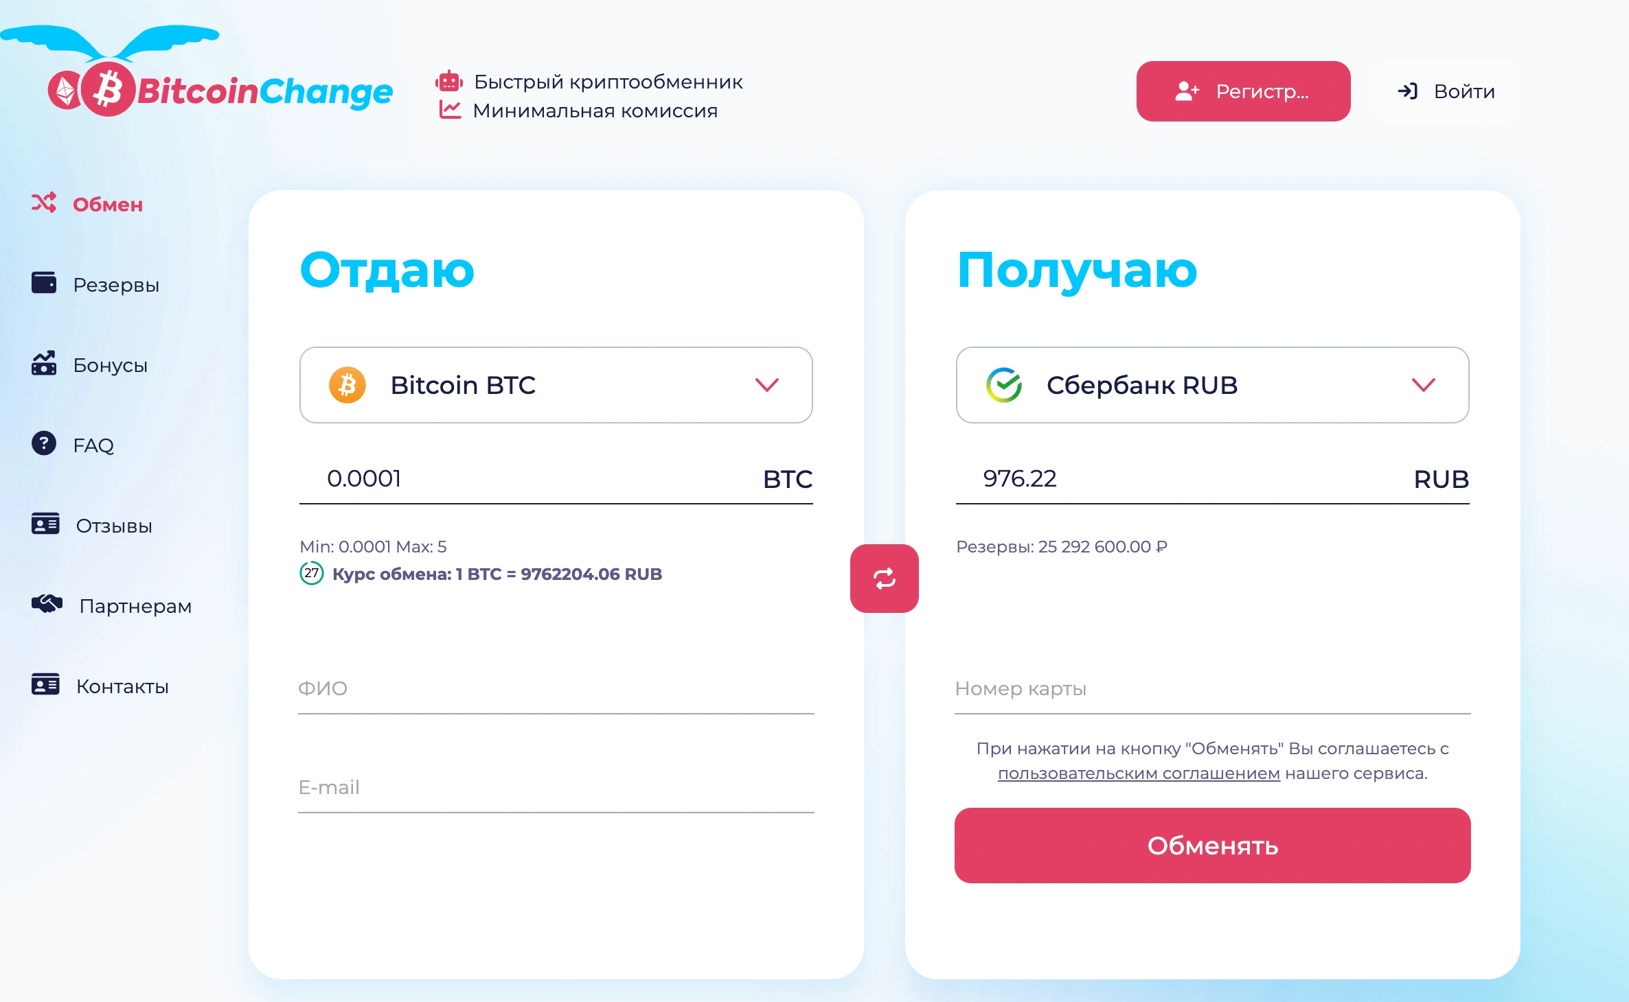The image size is (1629, 1002).
Task: Click the wallet icon for Резервы
Action: [x=44, y=282]
